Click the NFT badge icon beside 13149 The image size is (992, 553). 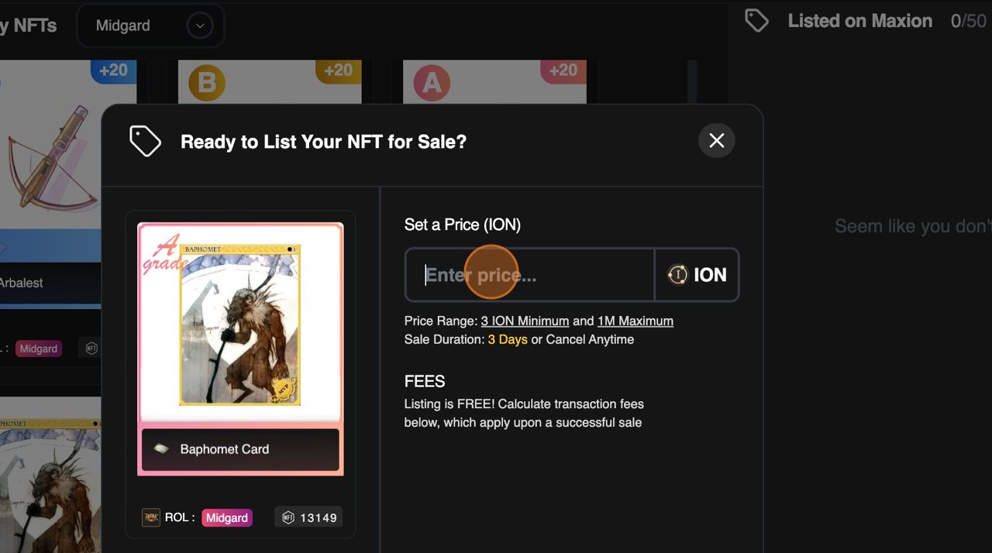point(288,518)
